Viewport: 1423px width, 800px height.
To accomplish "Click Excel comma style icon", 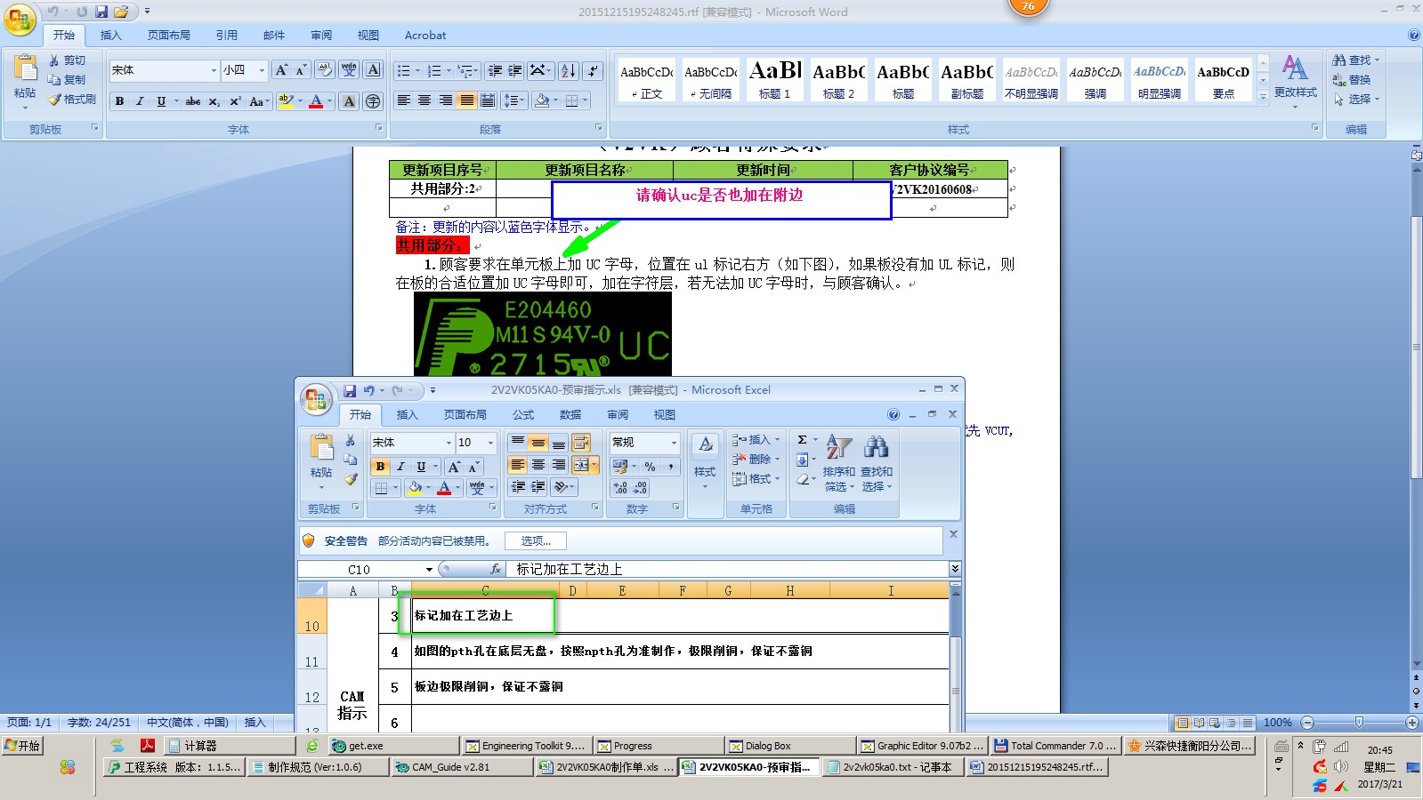I will point(670,467).
